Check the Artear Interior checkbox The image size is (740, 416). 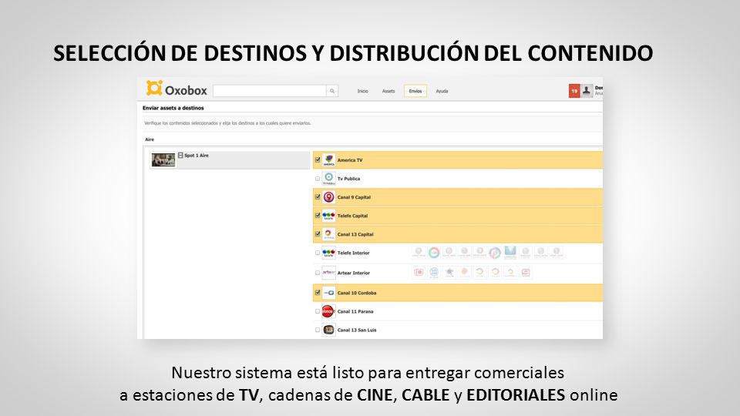(318, 273)
